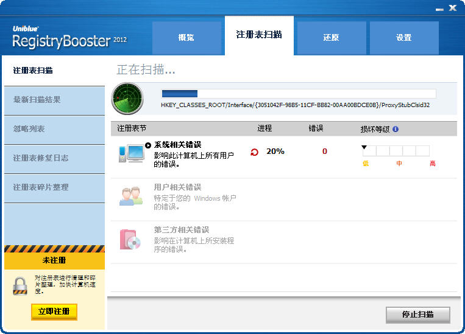Open 注册表修复日志 in the sidebar
The height and width of the screenshot is (334, 465).
54,158
